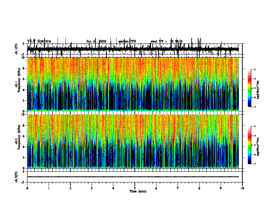The image size is (273, 211).
Task: Click the ch.3 voltage trace panel
Action: (x=135, y=177)
